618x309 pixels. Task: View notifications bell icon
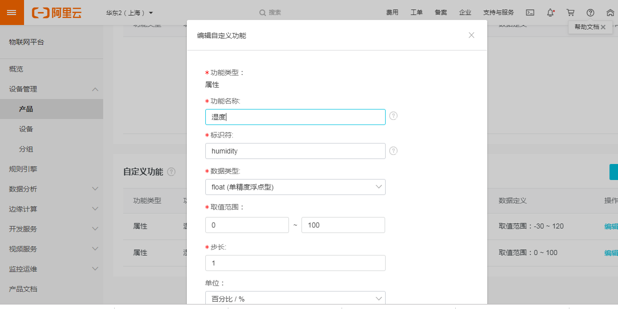point(550,12)
